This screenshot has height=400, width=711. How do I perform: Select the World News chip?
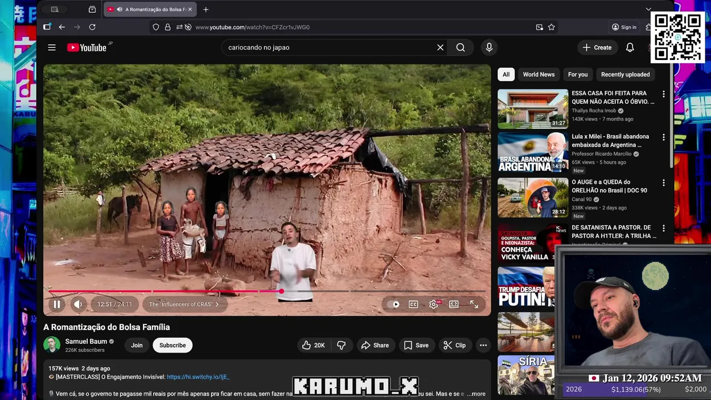[539, 74]
